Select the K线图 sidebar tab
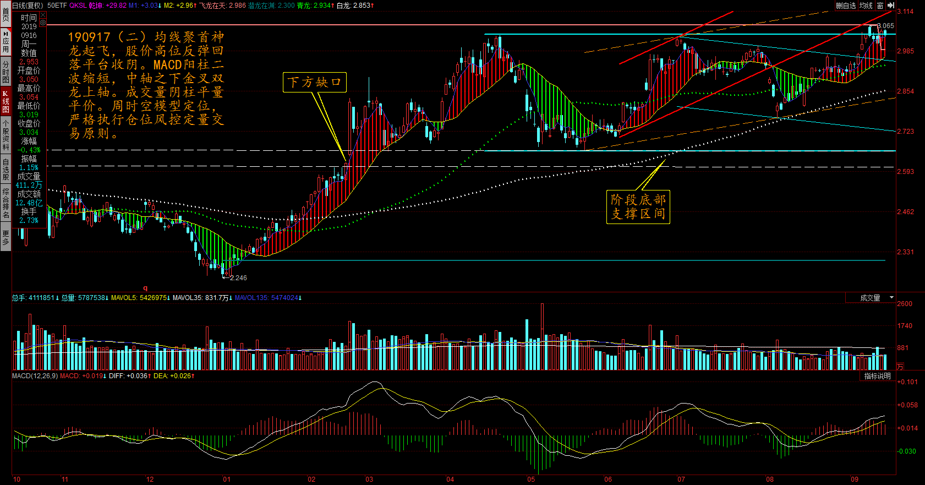Screen dimensions: 925x485 (6, 102)
